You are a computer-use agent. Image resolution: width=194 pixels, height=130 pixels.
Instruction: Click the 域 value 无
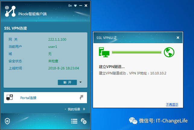(x=50, y=54)
